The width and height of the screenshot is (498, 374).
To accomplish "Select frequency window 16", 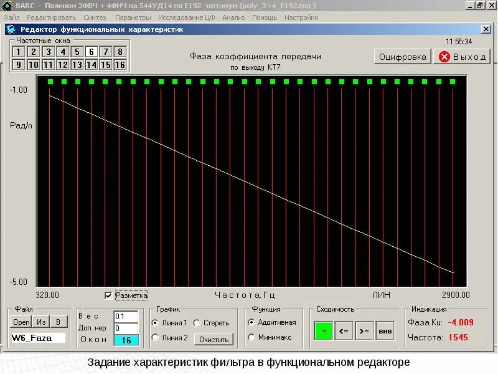I will [120, 65].
